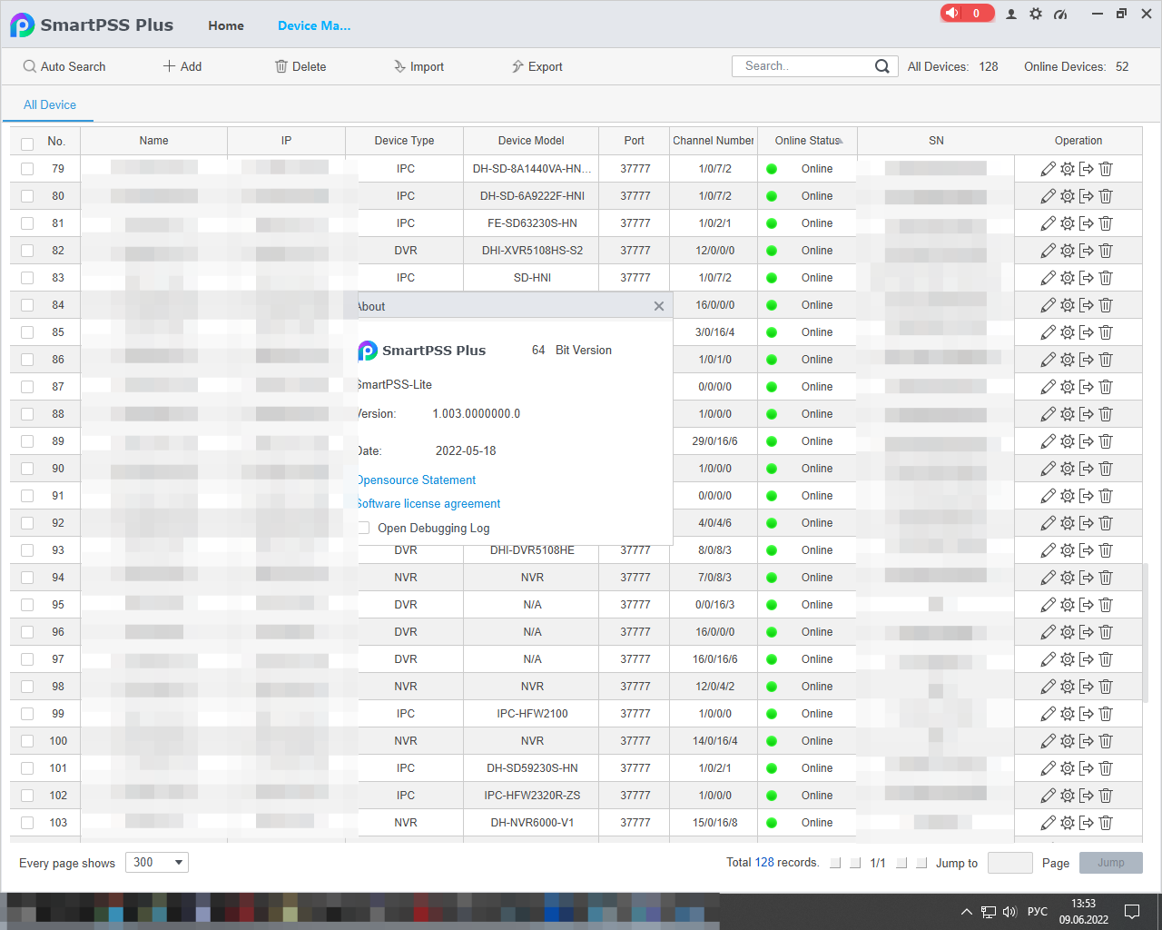Close the About dialog

tap(659, 306)
